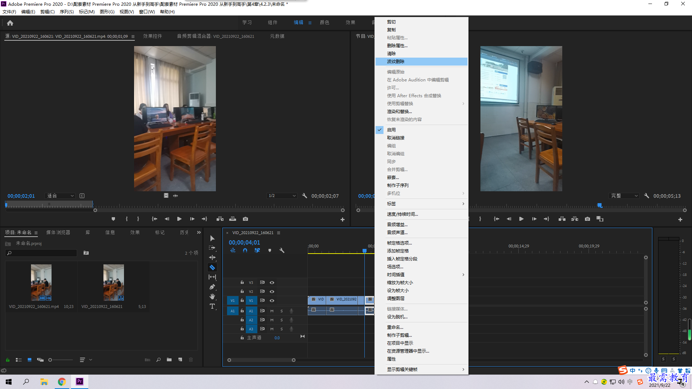Viewport: 692px width, 389px height.
Task: Switch project panel to icon view
Action: 30,360
